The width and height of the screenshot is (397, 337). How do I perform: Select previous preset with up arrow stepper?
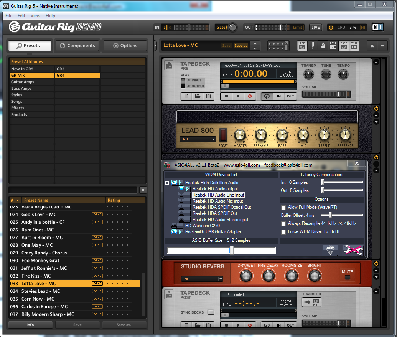255,43
